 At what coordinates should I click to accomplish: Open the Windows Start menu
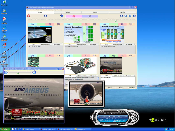point(5,129)
